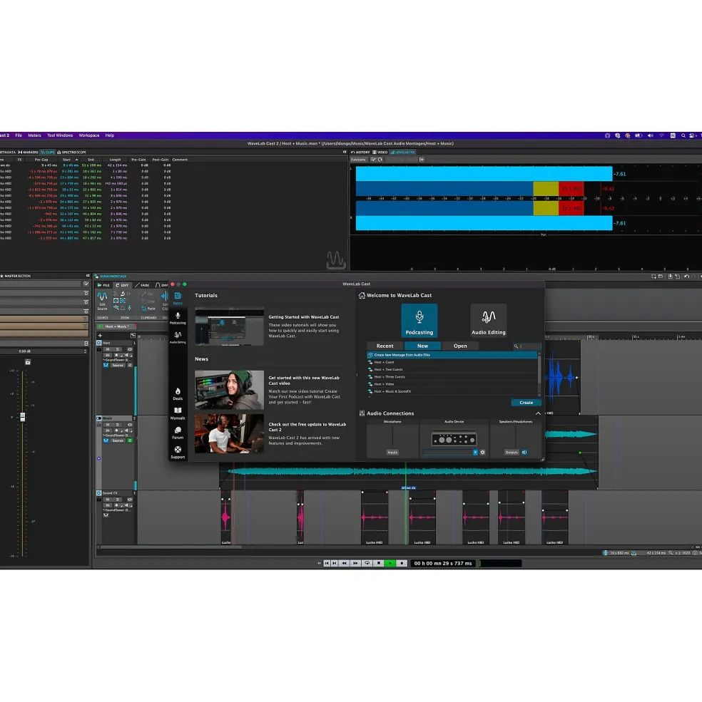Viewport: 702px width, 702px height.
Task: Mute the Host track
Action: click(x=108, y=349)
